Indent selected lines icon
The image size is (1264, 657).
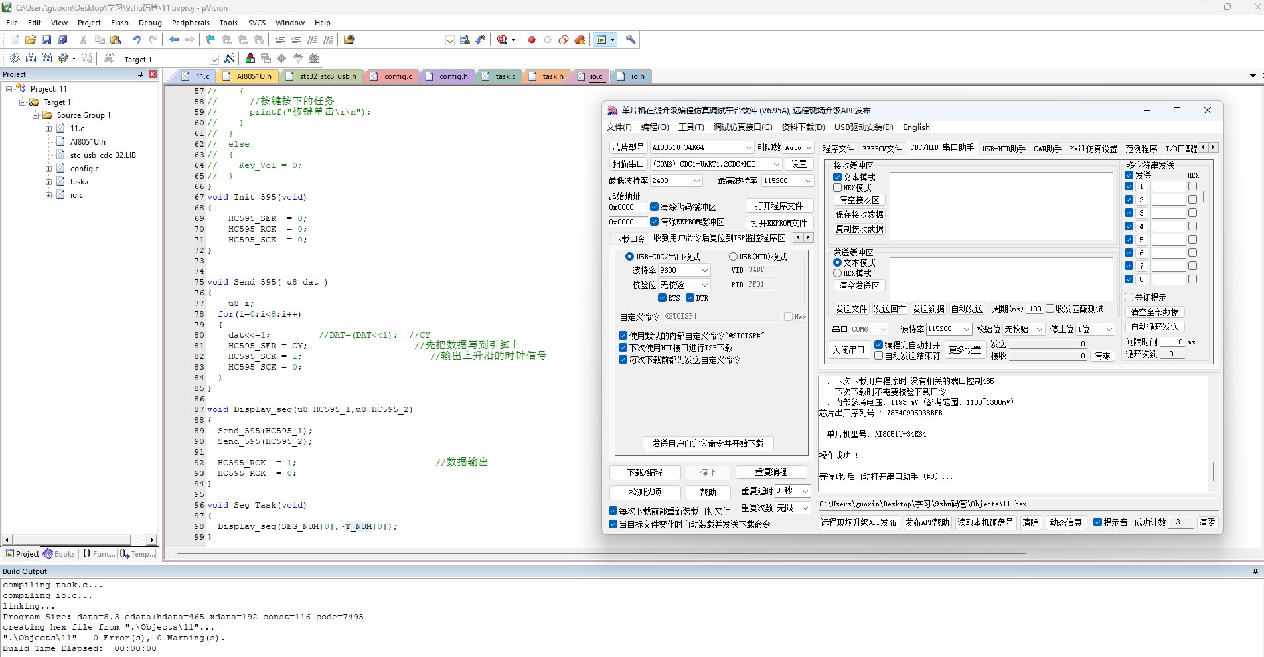point(280,40)
